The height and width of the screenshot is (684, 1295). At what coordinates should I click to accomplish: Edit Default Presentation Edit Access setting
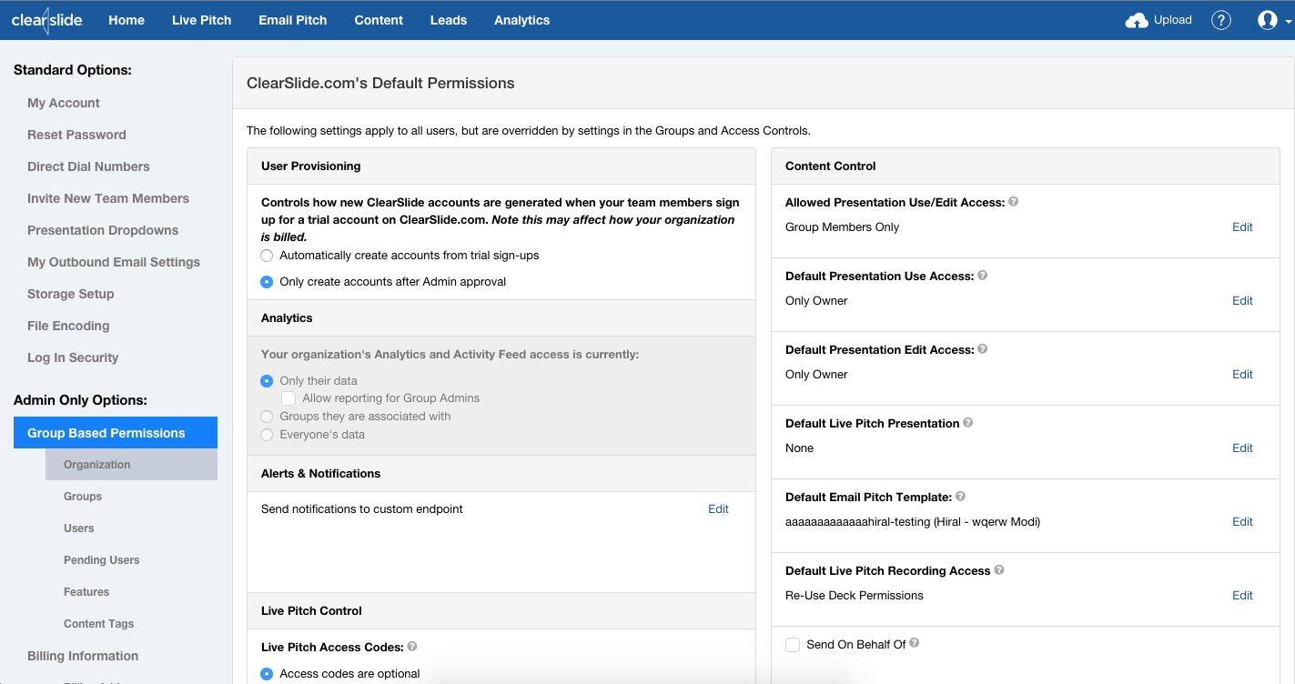[1242, 375]
